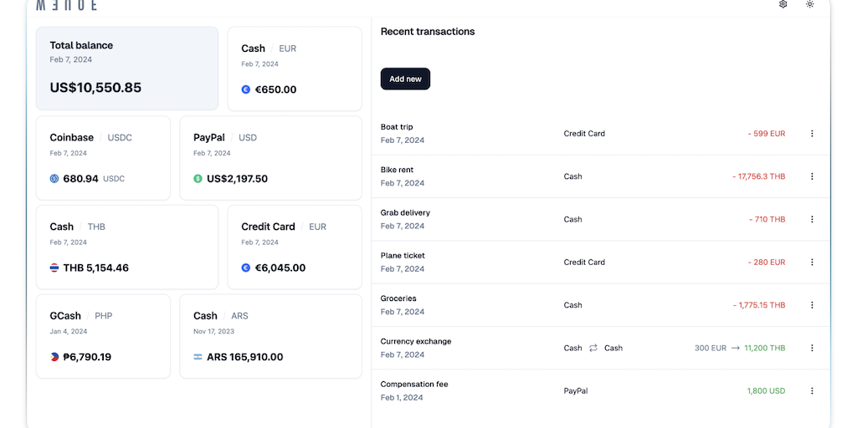This screenshot has width=857, height=428.
Task: Click the Philippines flag icon in GCash card
Action: coord(54,357)
